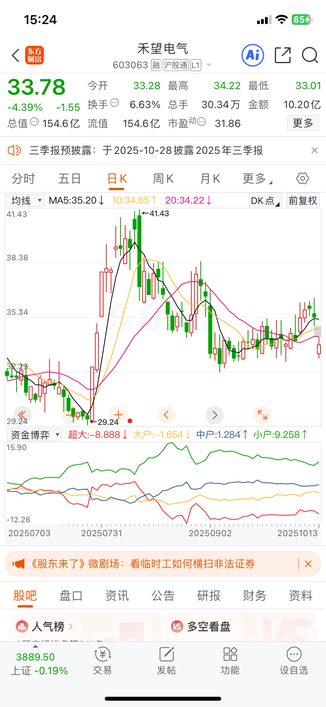Switch to 五日 chart tab
The image size is (326, 707).
click(70, 179)
